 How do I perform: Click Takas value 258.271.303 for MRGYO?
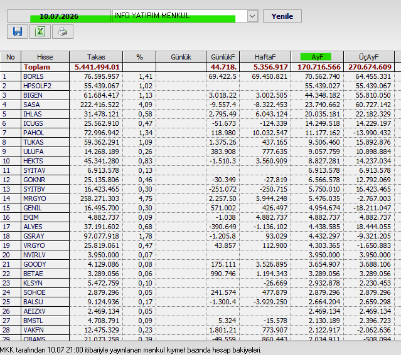pyautogui.click(x=100, y=198)
